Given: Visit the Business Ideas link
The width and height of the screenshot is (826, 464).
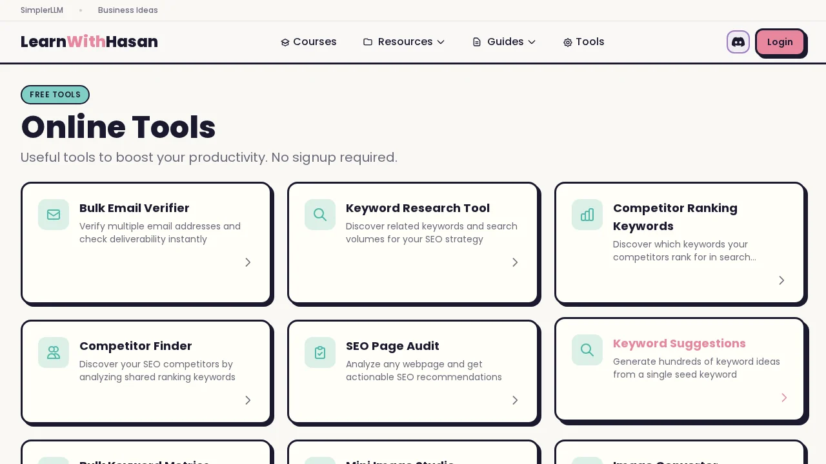Looking at the screenshot, I should (x=128, y=10).
